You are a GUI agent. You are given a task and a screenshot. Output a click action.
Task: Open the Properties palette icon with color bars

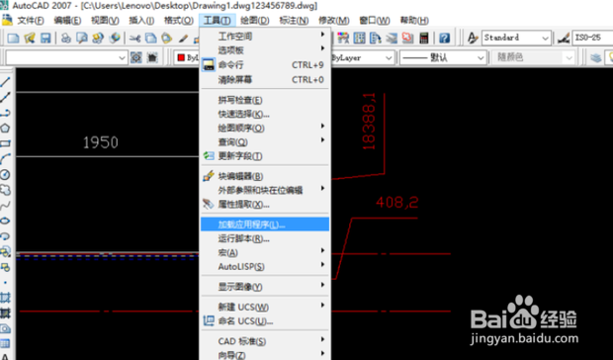pos(343,38)
